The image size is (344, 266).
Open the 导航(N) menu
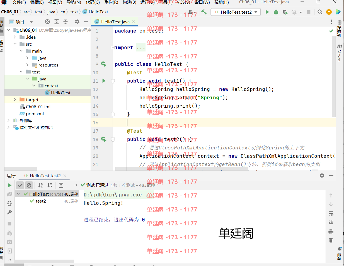coord(74,2)
